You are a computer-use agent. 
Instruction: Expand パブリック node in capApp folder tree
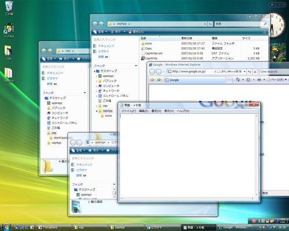pos(97,81)
